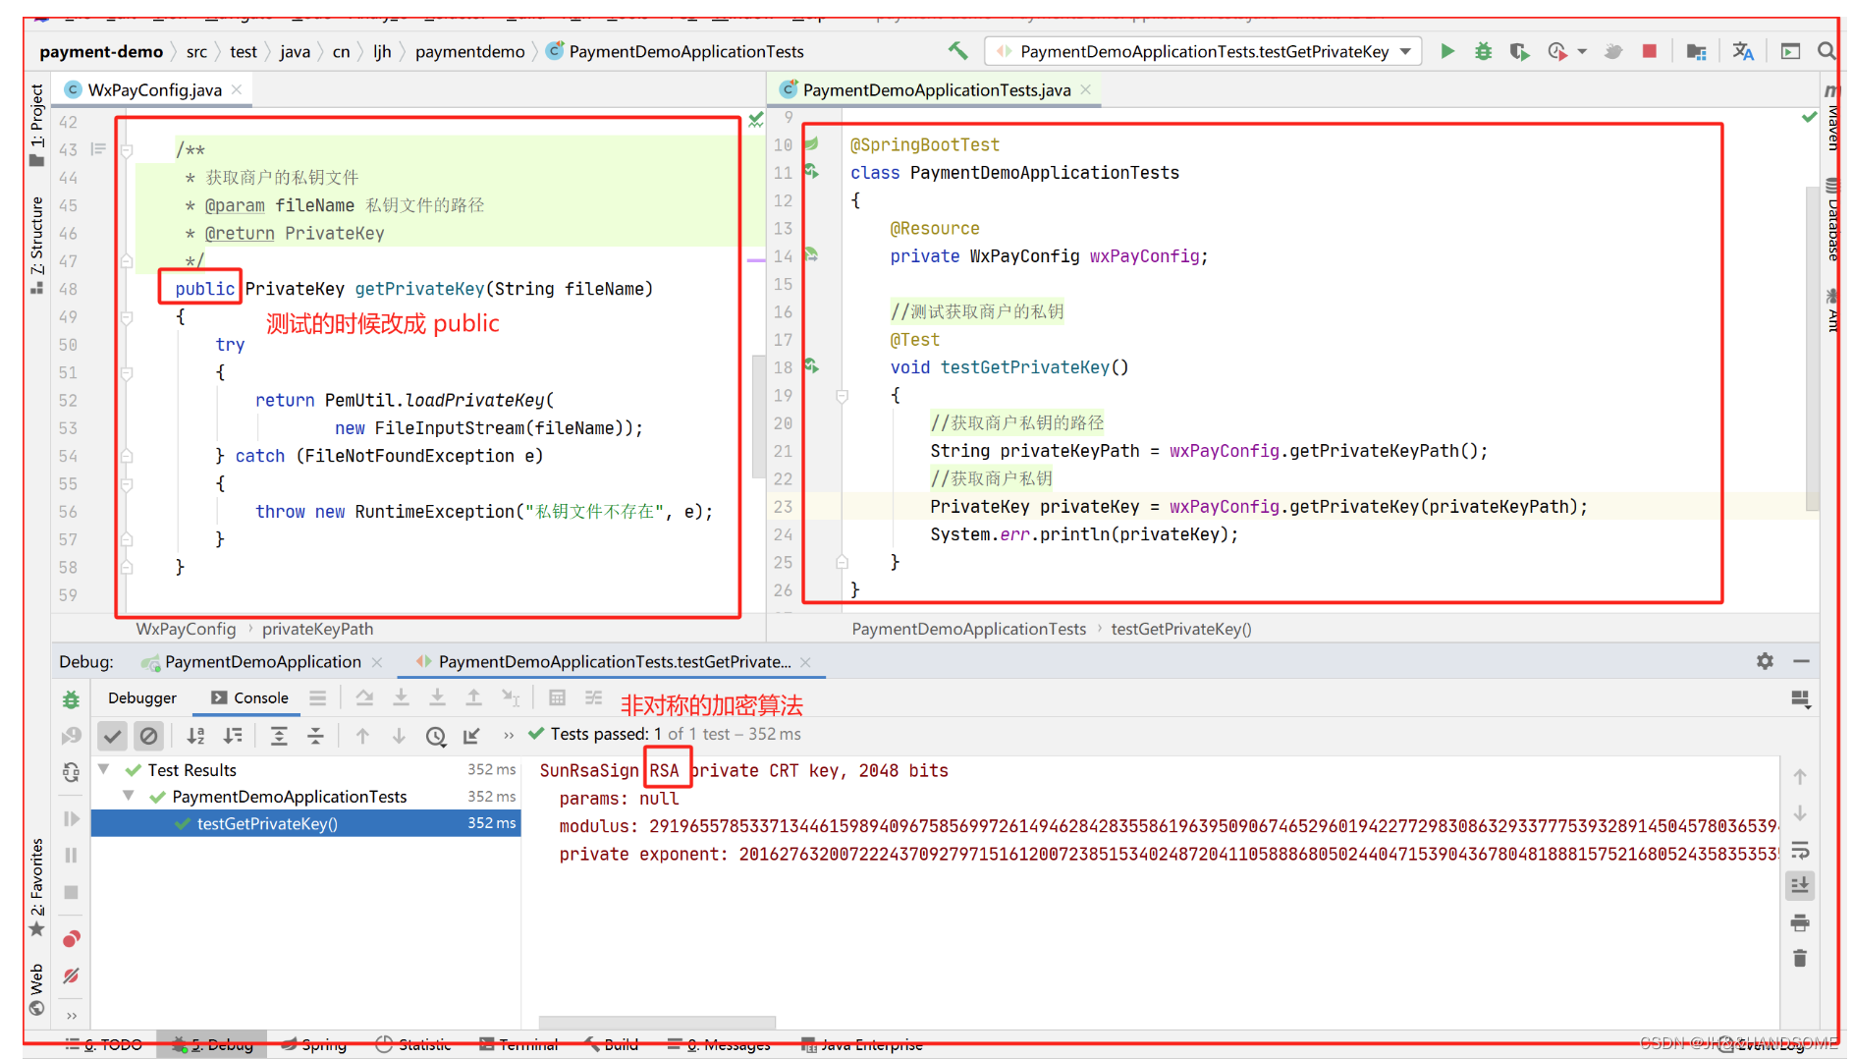
Task: Click the View Breakpoints red dots icon
Action: tap(71, 939)
